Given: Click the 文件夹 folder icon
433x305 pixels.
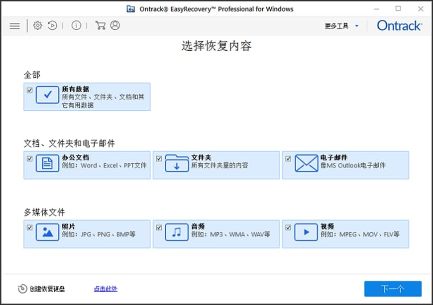Looking at the screenshot, I should pos(176,164).
